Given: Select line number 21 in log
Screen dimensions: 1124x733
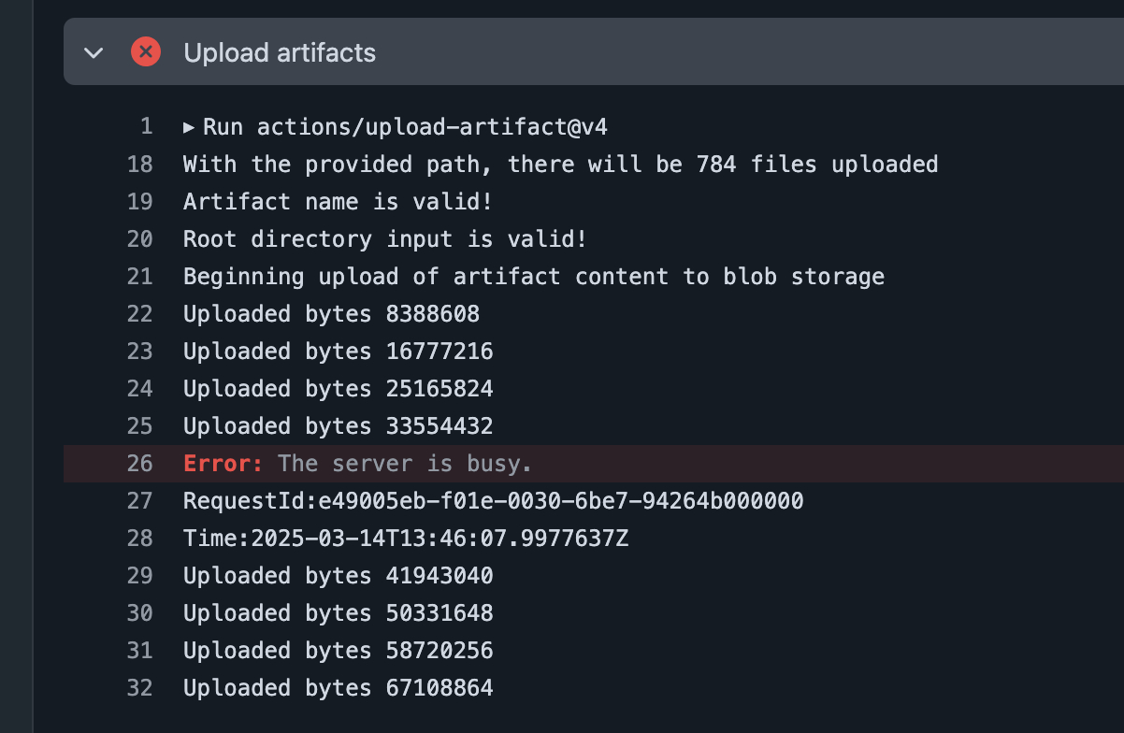Looking at the screenshot, I should 139,277.
